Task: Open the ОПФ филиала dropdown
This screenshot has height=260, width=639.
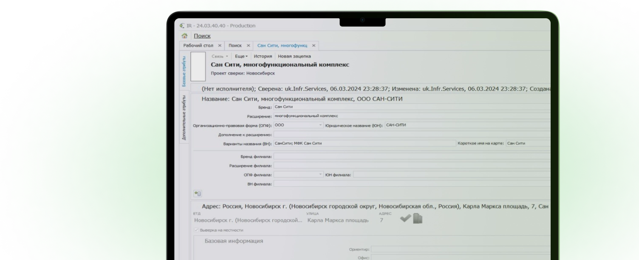Action: pos(321,175)
